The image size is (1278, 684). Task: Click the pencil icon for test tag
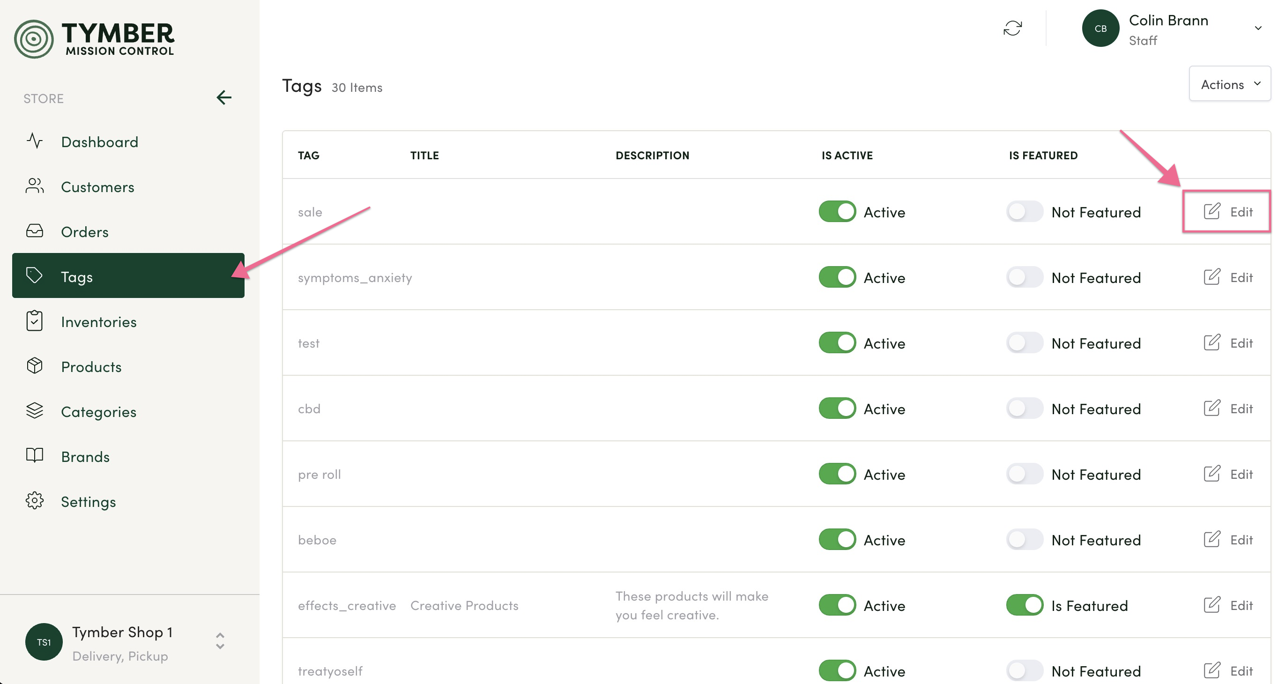tap(1211, 343)
